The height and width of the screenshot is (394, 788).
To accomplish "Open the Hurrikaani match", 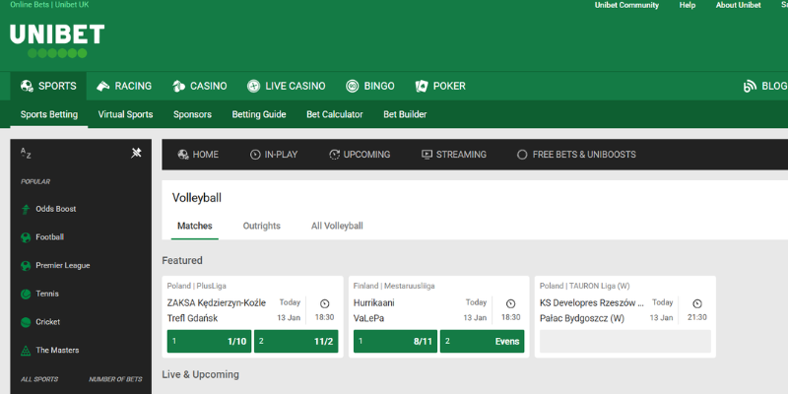I will pyautogui.click(x=374, y=302).
